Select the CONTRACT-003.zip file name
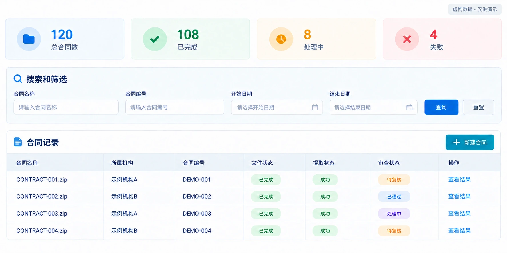Image resolution: width=507 pixels, height=253 pixels. [42, 214]
